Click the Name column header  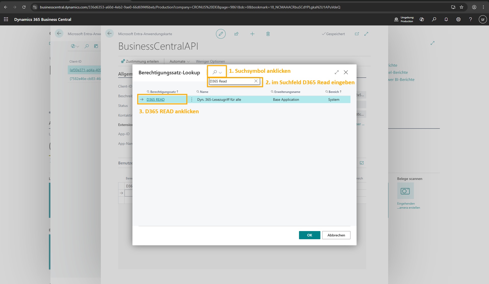202,92
